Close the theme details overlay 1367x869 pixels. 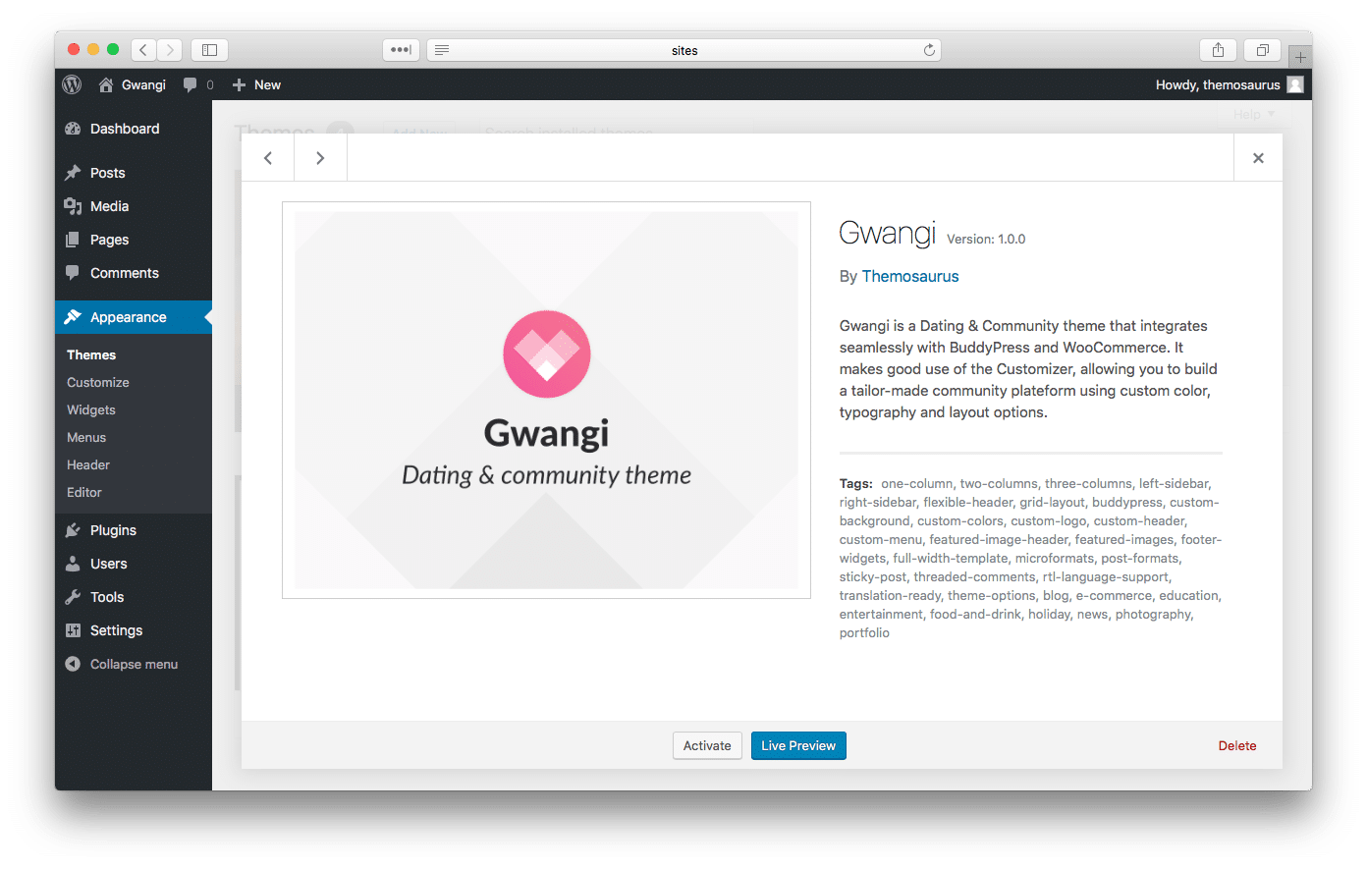(x=1258, y=157)
